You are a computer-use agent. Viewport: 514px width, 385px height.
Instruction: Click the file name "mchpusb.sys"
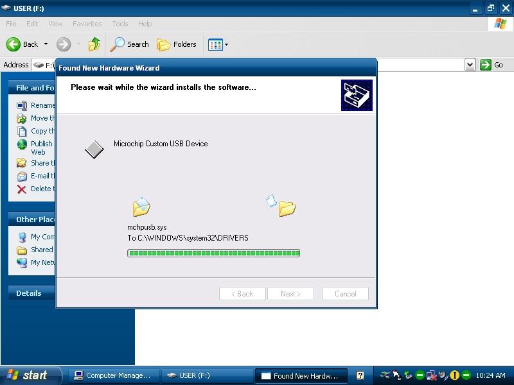coord(147,227)
